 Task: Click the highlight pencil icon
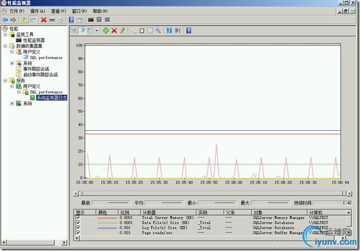[122, 31]
